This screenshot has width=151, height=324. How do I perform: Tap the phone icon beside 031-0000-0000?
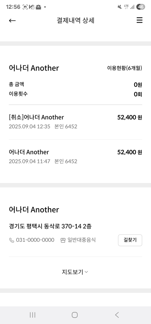pyautogui.click(x=11, y=240)
